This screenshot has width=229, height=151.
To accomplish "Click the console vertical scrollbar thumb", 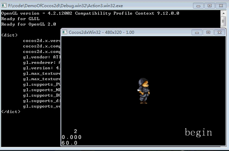I will coord(224,21).
